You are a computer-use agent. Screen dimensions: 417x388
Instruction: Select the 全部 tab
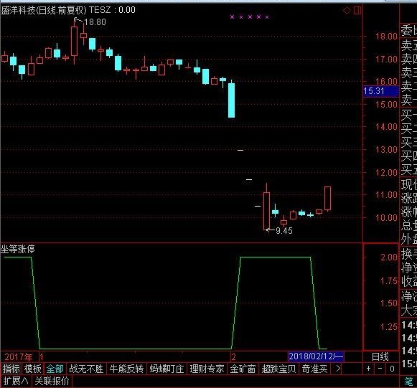[x=55, y=369]
